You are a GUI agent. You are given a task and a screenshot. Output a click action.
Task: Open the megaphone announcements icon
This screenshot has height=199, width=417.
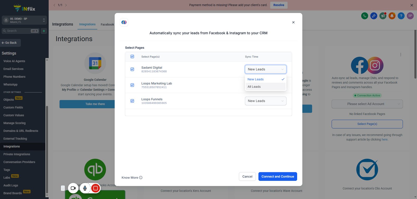point(383,16)
